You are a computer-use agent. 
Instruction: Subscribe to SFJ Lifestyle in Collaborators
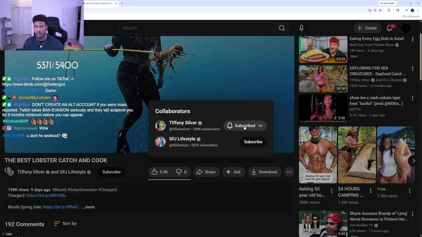click(253, 142)
